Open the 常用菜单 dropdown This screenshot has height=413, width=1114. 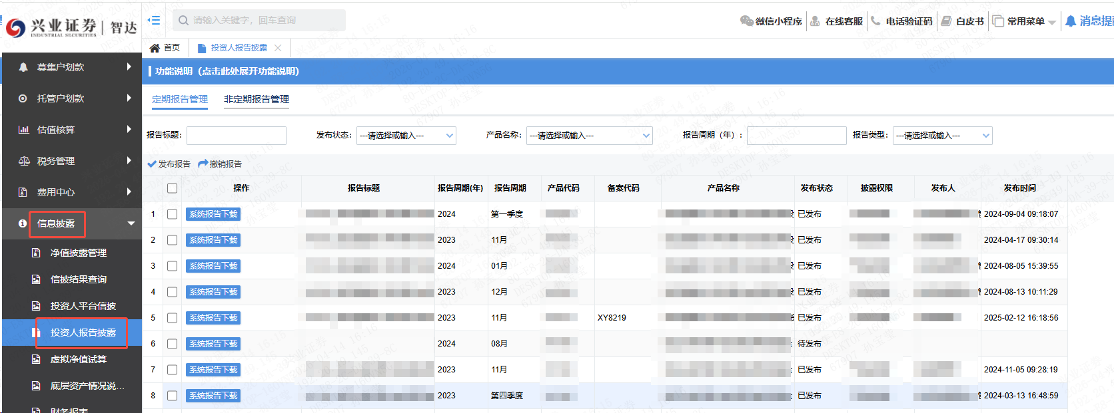coord(1025,21)
